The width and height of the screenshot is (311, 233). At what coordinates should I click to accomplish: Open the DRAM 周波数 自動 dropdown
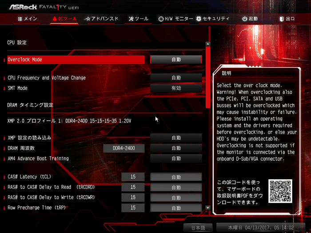[x=176, y=148]
